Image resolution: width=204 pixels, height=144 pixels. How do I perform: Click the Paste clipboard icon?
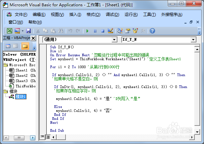tap(53, 31)
